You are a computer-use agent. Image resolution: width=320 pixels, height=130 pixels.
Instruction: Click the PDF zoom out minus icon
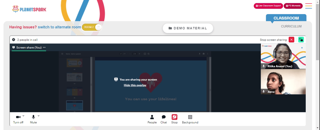130,54
